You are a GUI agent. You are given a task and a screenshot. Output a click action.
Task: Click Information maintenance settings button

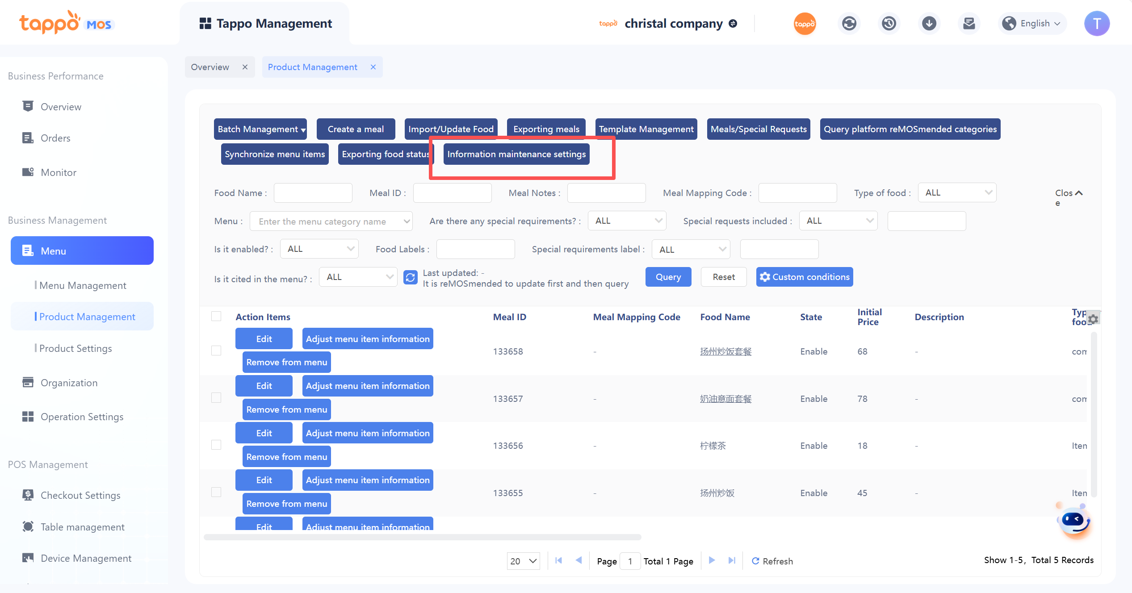coord(516,154)
